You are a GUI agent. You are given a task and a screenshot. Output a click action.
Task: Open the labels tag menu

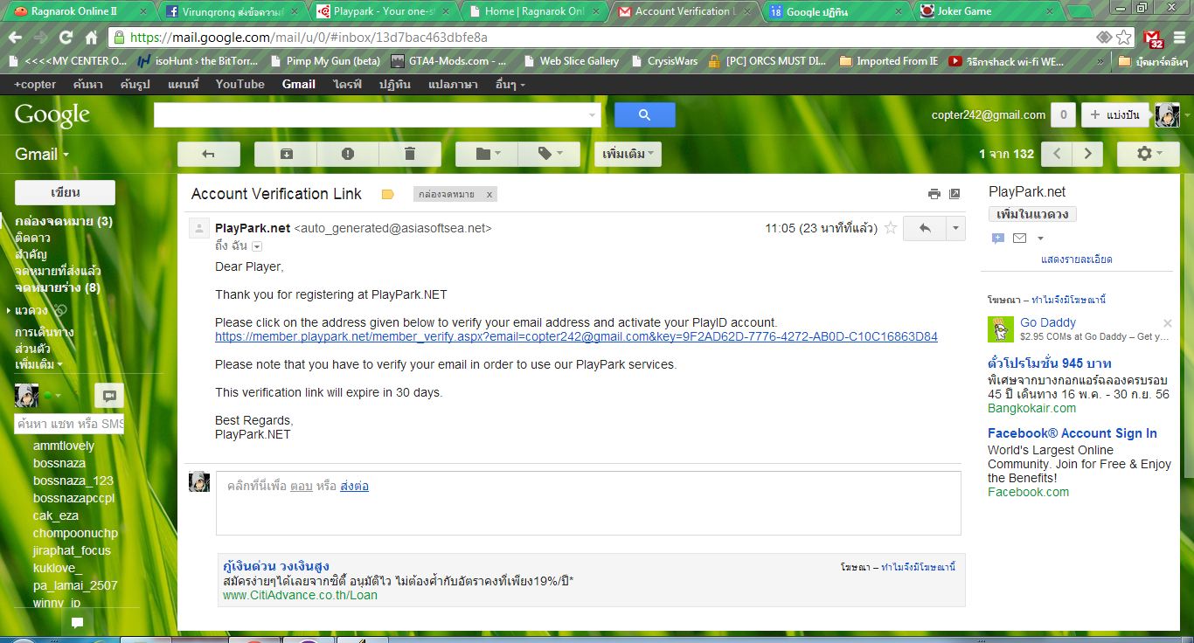click(x=549, y=154)
